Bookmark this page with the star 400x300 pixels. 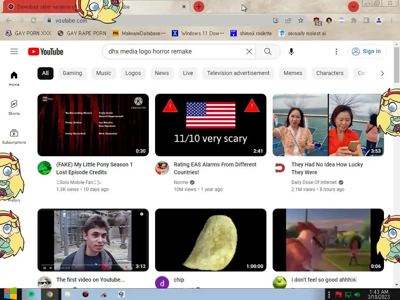click(x=301, y=20)
